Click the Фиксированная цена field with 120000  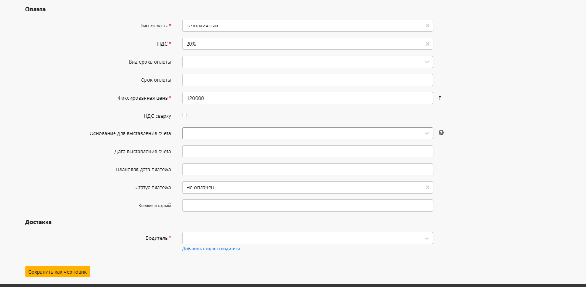point(308,98)
